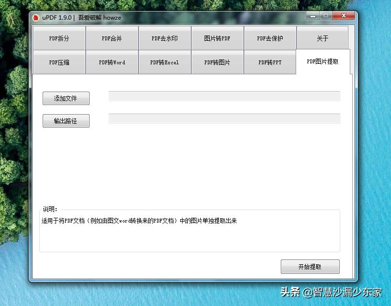Open the PDF合并 tab
The image size is (391, 306).
pos(112,38)
